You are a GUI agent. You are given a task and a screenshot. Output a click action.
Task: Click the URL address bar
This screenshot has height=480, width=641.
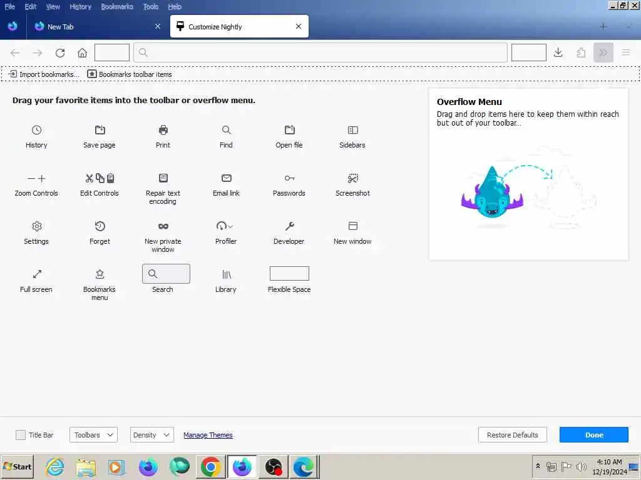[320, 52]
